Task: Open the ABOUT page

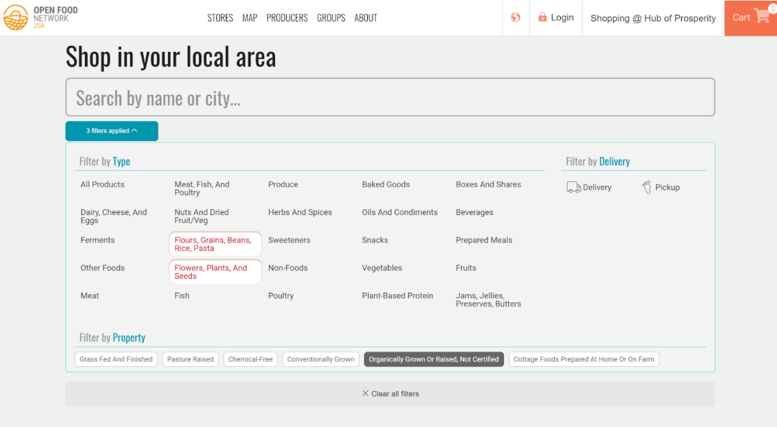Action: [x=366, y=18]
